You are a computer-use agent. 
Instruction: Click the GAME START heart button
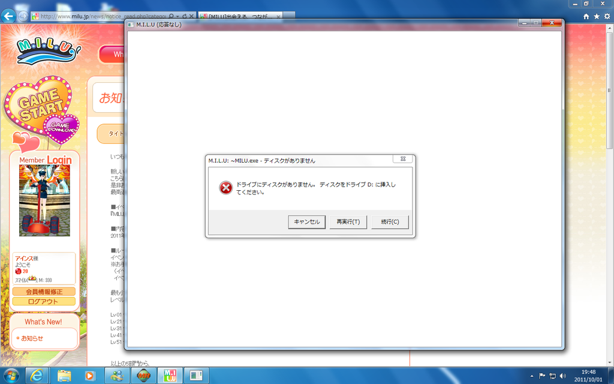38,104
